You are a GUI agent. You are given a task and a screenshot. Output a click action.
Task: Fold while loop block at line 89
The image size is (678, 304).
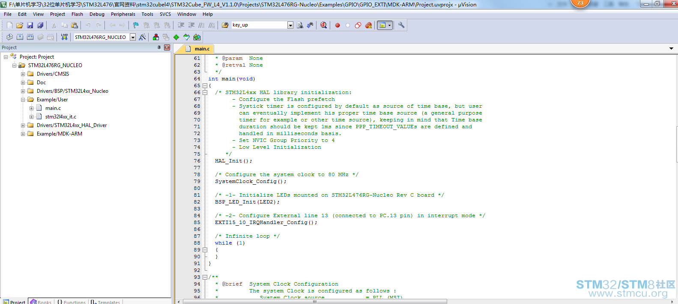[x=205, y=250]
